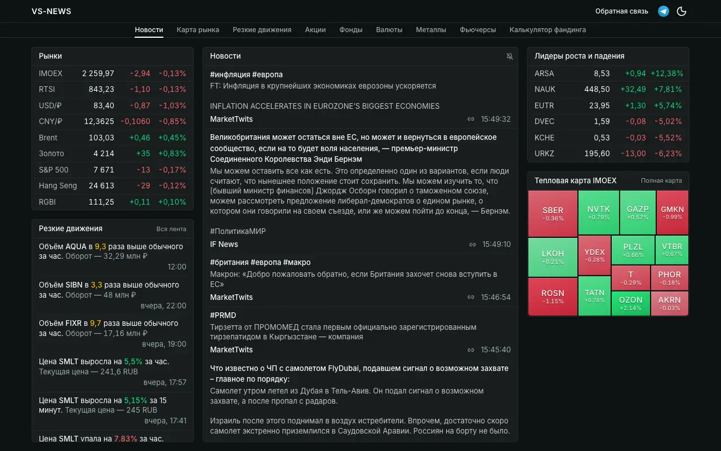
Task: Open Вся лента in Резкие движения
Action: pyautogui.click(x=171, y=229)
